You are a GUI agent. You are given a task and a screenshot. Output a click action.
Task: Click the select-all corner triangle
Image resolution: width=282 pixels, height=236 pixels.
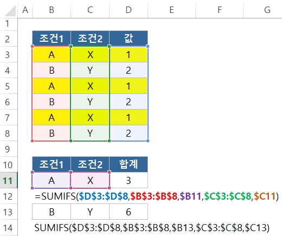point(10,10)
